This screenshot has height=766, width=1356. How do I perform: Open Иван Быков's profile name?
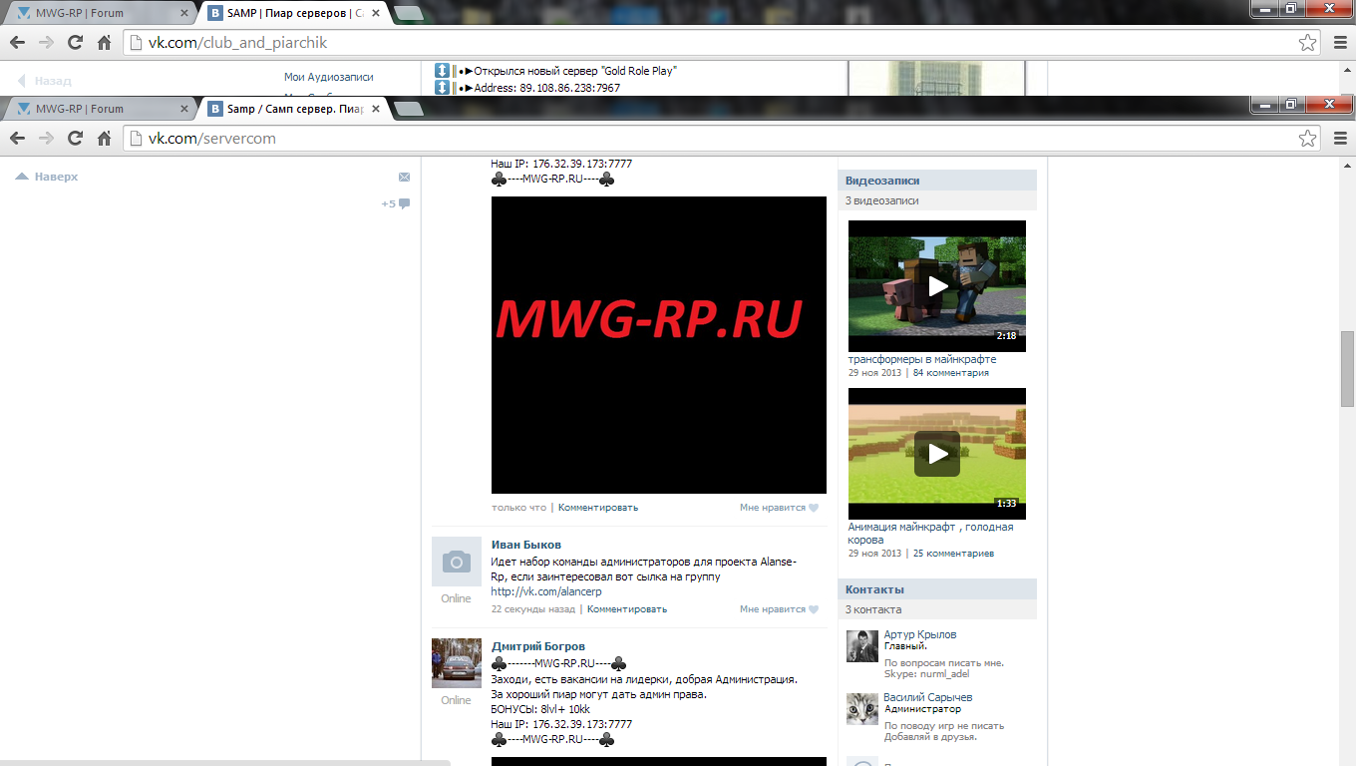526,545
